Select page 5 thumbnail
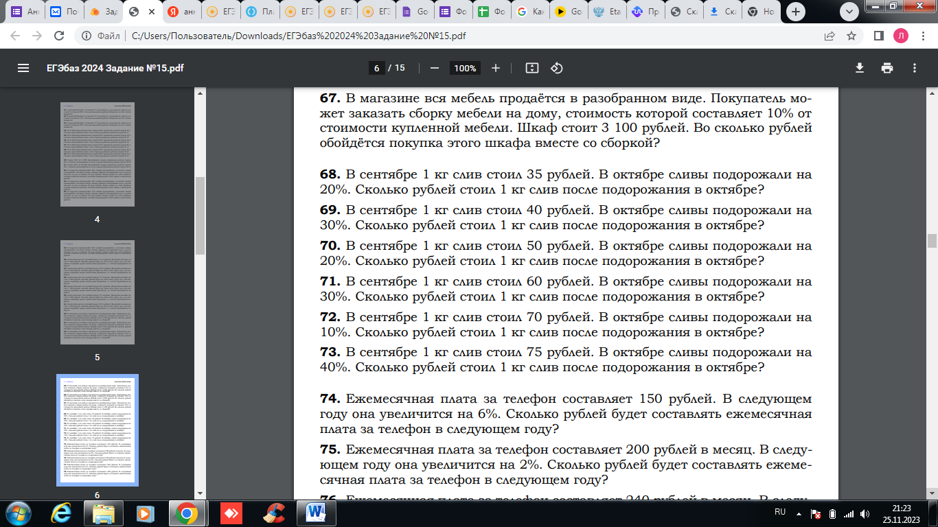The height and width of the screenshot is (527, 938). pyautogui.click(x=97, y=292)
